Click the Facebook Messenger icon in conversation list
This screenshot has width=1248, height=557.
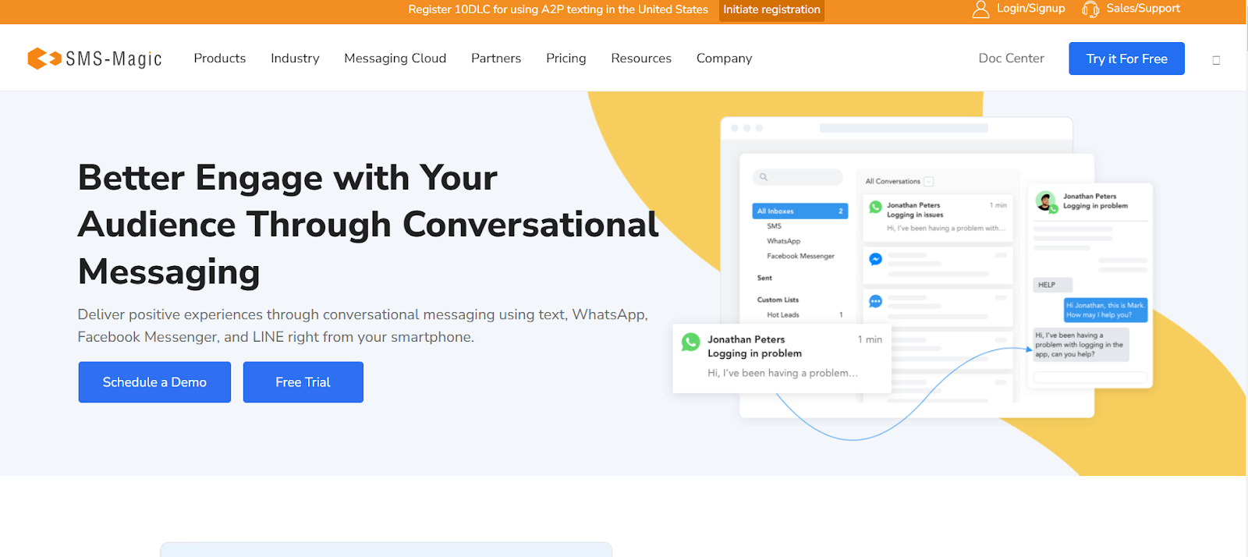tap(875, 259)
